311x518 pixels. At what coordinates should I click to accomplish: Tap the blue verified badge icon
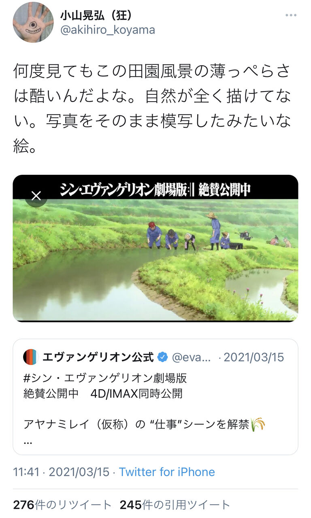tap(162, 357)
